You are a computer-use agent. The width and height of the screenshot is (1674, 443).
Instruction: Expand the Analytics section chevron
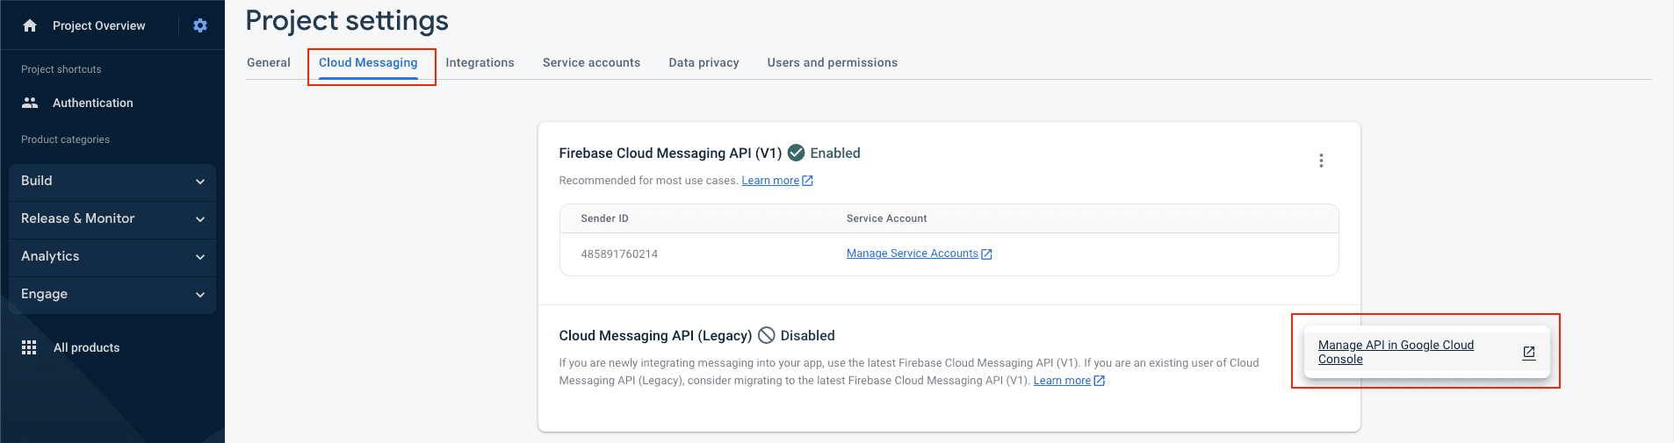point(200,257)
